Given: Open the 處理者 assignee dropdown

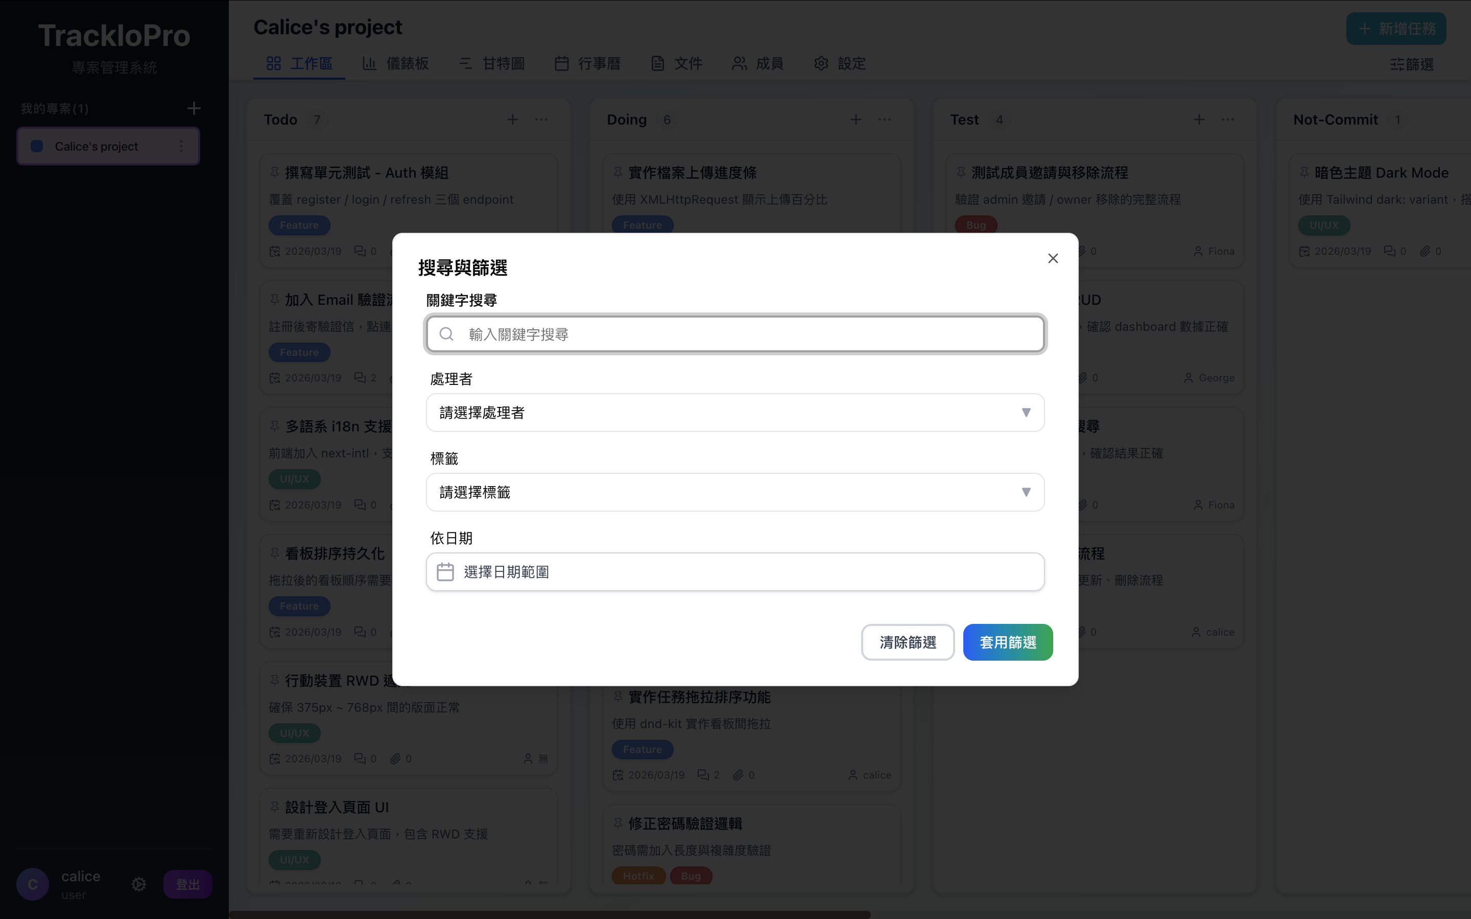Looking at the screenshot, I should tap(734, 412).
